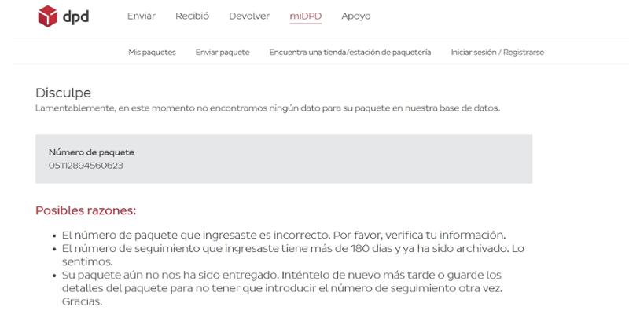Select the package number 05112894560623
Screen dimensions: 629x336
pyautogui.click(x=86, y=166)
